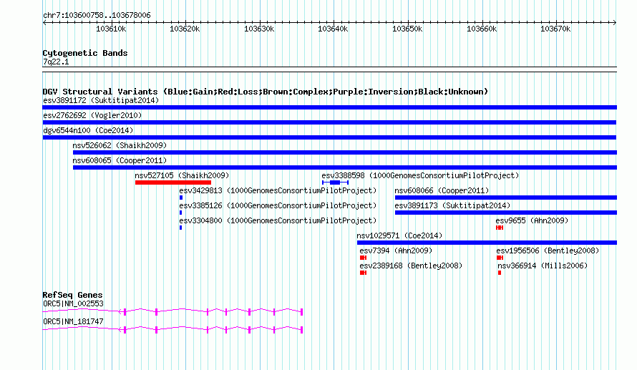Click the red esv2389168 loss marker
Image resolution: width=637 pixels, height=370 pixels.
pyautogui.click(x=363, y=273)
